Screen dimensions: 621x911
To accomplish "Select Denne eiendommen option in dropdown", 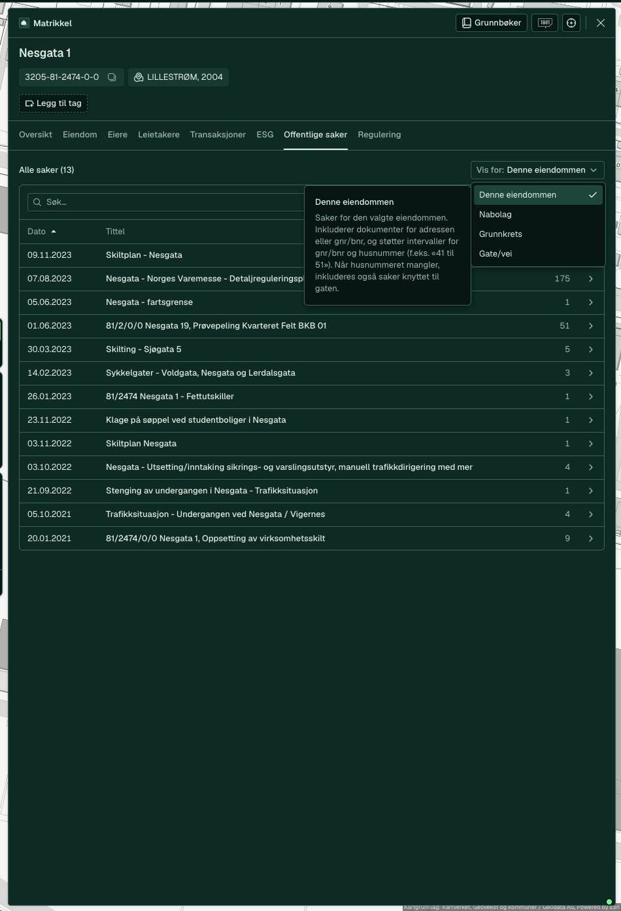I will [x=538, y=195].
